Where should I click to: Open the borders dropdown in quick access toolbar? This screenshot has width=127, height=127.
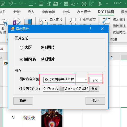point(35,3)
